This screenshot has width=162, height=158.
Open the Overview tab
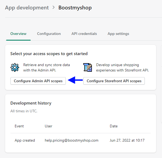[x=18, y=34]
